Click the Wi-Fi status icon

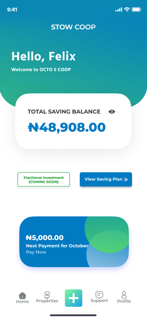127,9
